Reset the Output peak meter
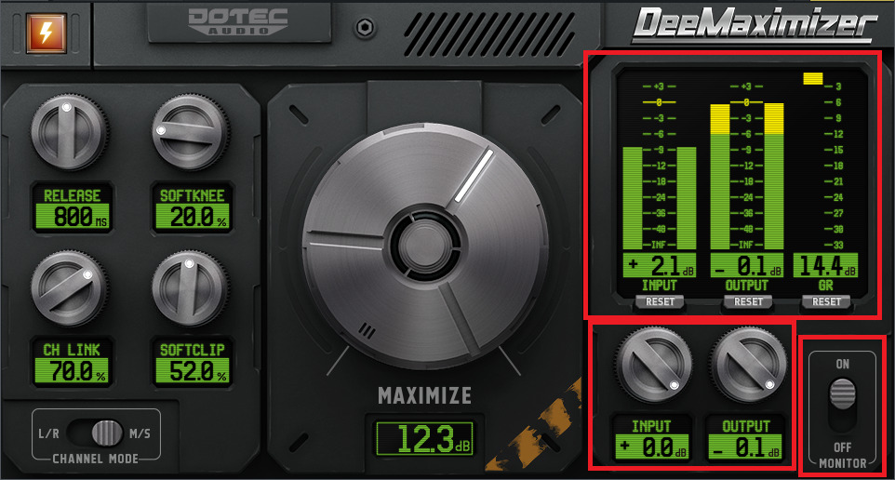 (748, 302)
